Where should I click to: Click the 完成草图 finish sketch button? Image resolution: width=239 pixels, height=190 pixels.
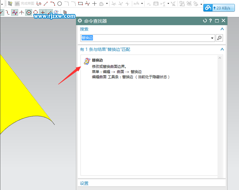point(24,4)
